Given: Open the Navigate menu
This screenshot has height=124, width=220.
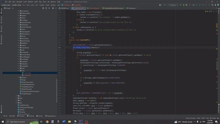Looking at the screenshot, I should coord(19,2).
